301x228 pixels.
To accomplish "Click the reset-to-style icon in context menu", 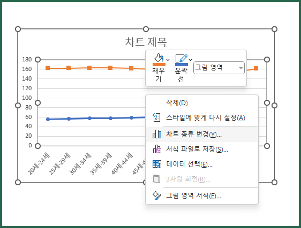I will [156, 117].
